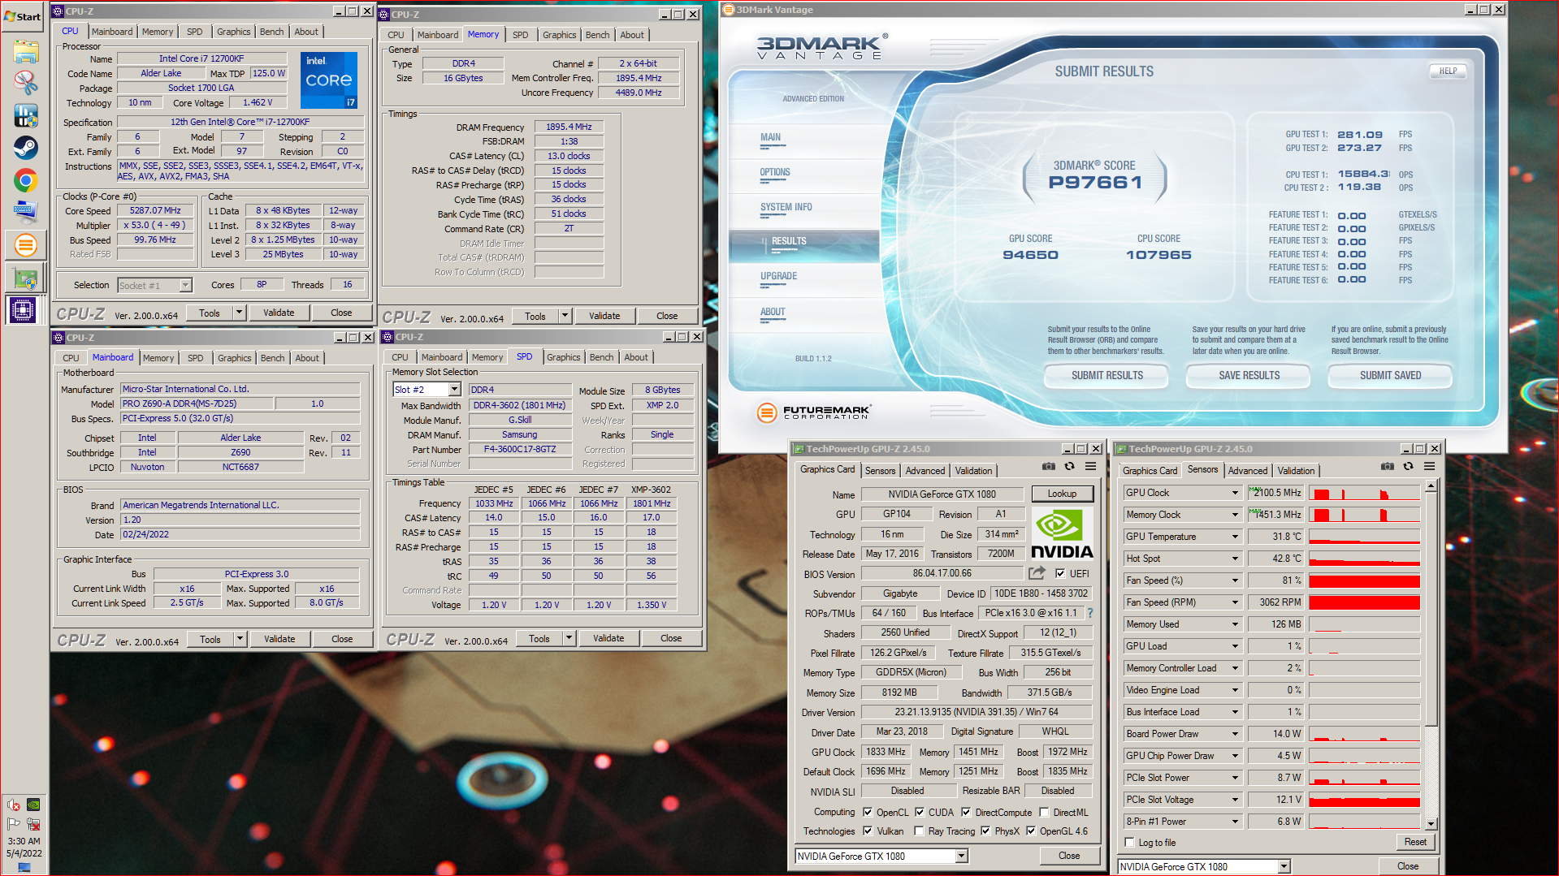
Task: Click Validate in the CPU-Z Mainboard window
Action: tap(279, 639)
